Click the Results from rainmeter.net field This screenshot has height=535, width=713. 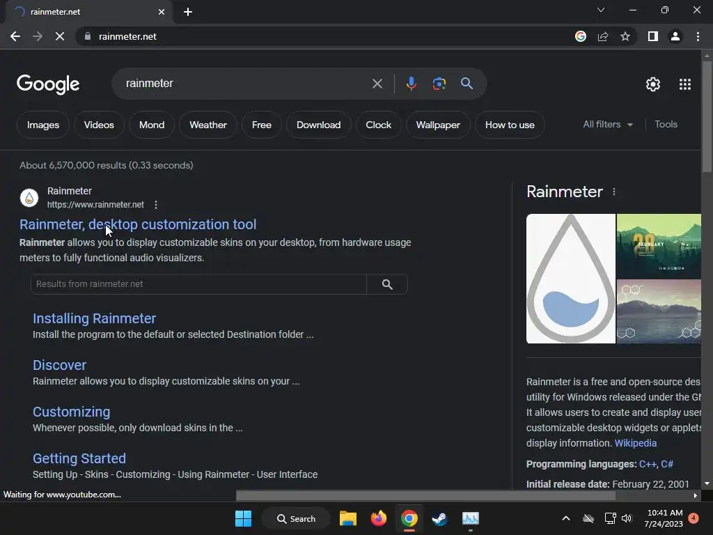(x=198, y=284)
